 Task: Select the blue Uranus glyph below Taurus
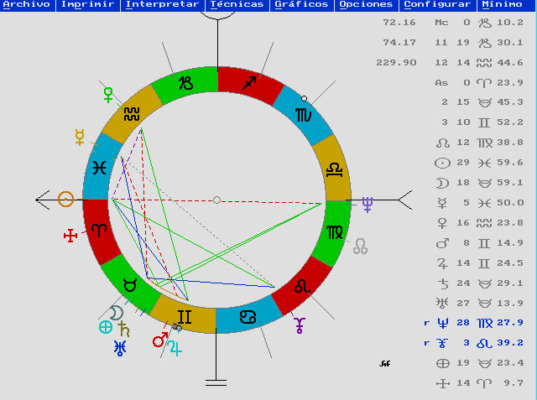point(122,345)
